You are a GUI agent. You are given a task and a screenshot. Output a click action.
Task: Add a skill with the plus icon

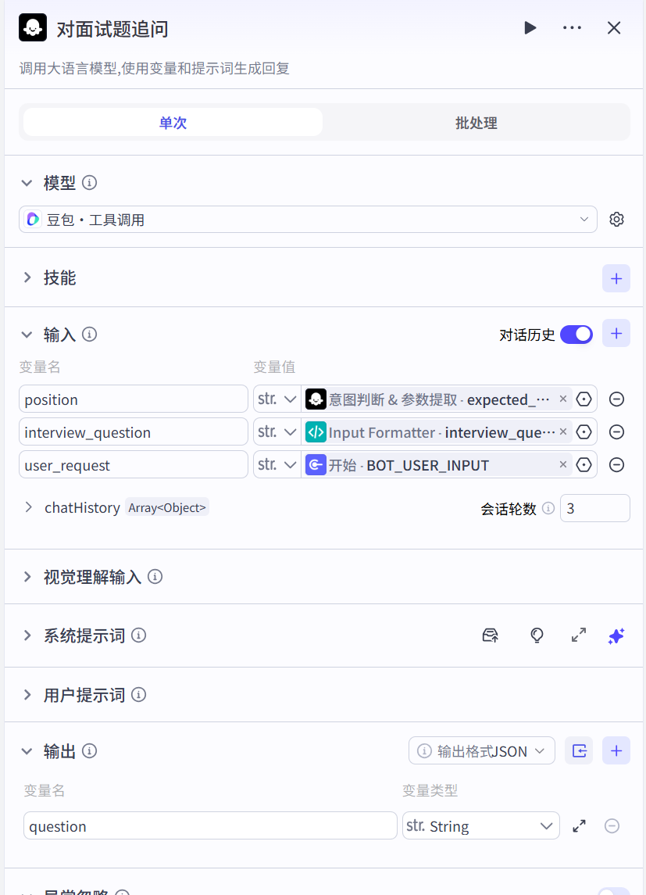[616, 278]
